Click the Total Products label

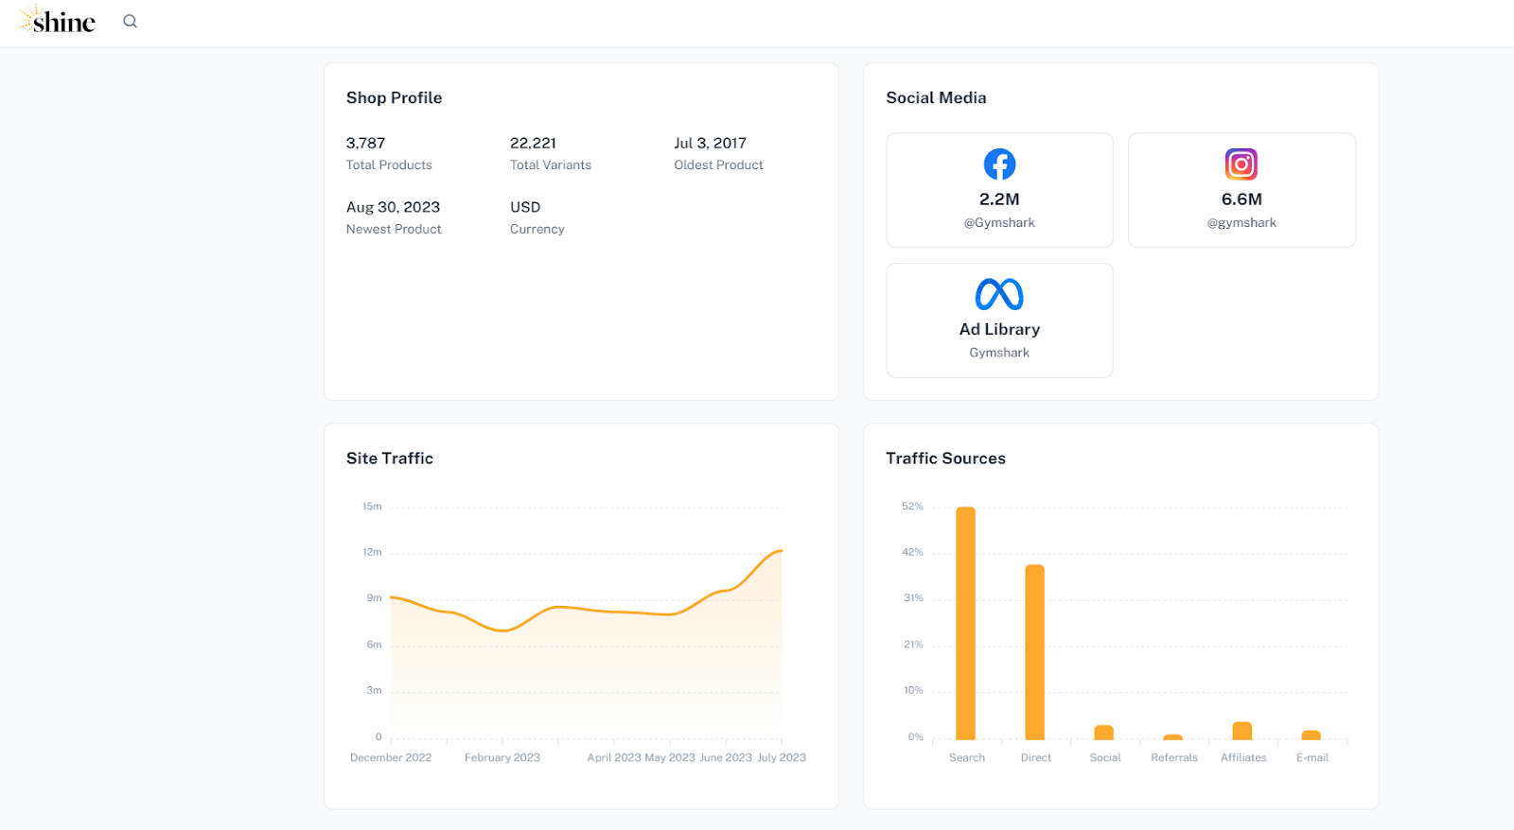389,165
